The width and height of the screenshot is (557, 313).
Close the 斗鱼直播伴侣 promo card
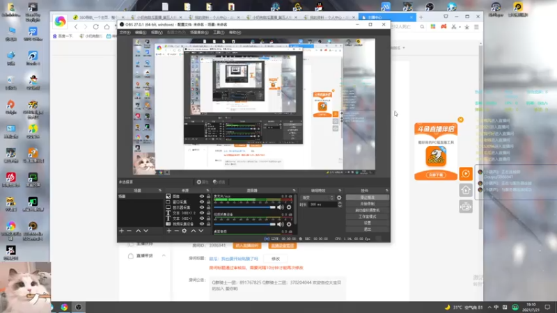pyautogui.click(x=461, y=120)
